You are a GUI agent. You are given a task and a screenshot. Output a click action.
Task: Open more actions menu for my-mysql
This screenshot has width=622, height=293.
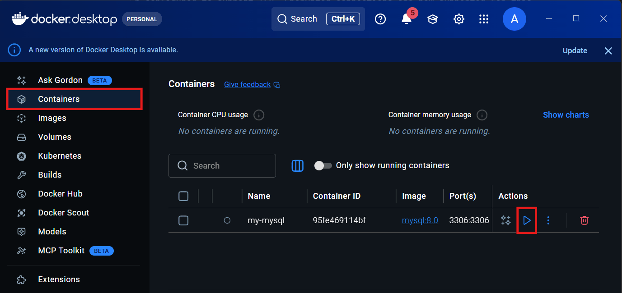pyautogui.click(x=548, y=220)
